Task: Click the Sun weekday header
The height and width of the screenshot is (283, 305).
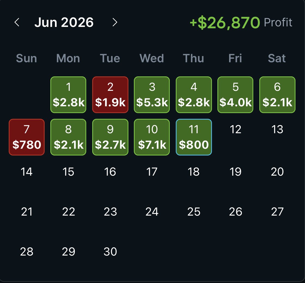Action: click(x=26, y=58)
